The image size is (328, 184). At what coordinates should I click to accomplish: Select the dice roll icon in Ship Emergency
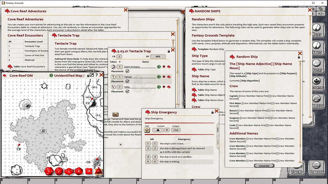click(x=147, y=130)
